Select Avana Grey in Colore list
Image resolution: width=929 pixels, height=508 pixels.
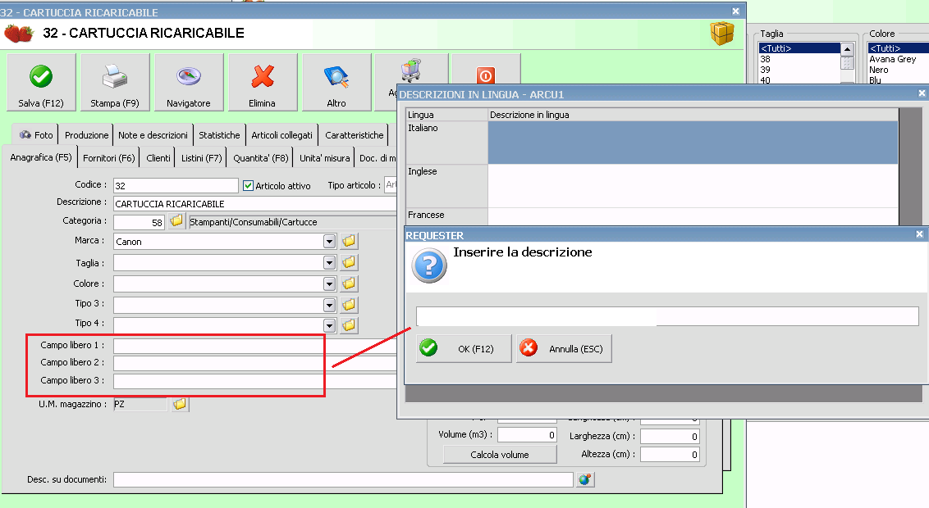[x=898, y=59]
